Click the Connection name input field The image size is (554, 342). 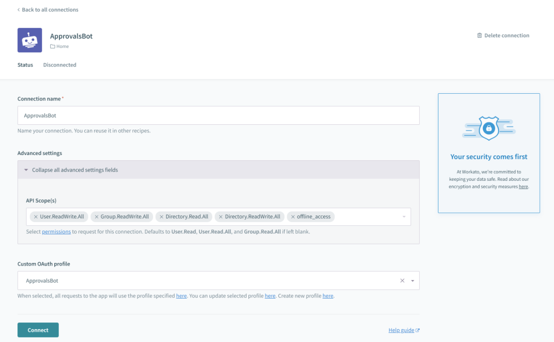[218, 115]
